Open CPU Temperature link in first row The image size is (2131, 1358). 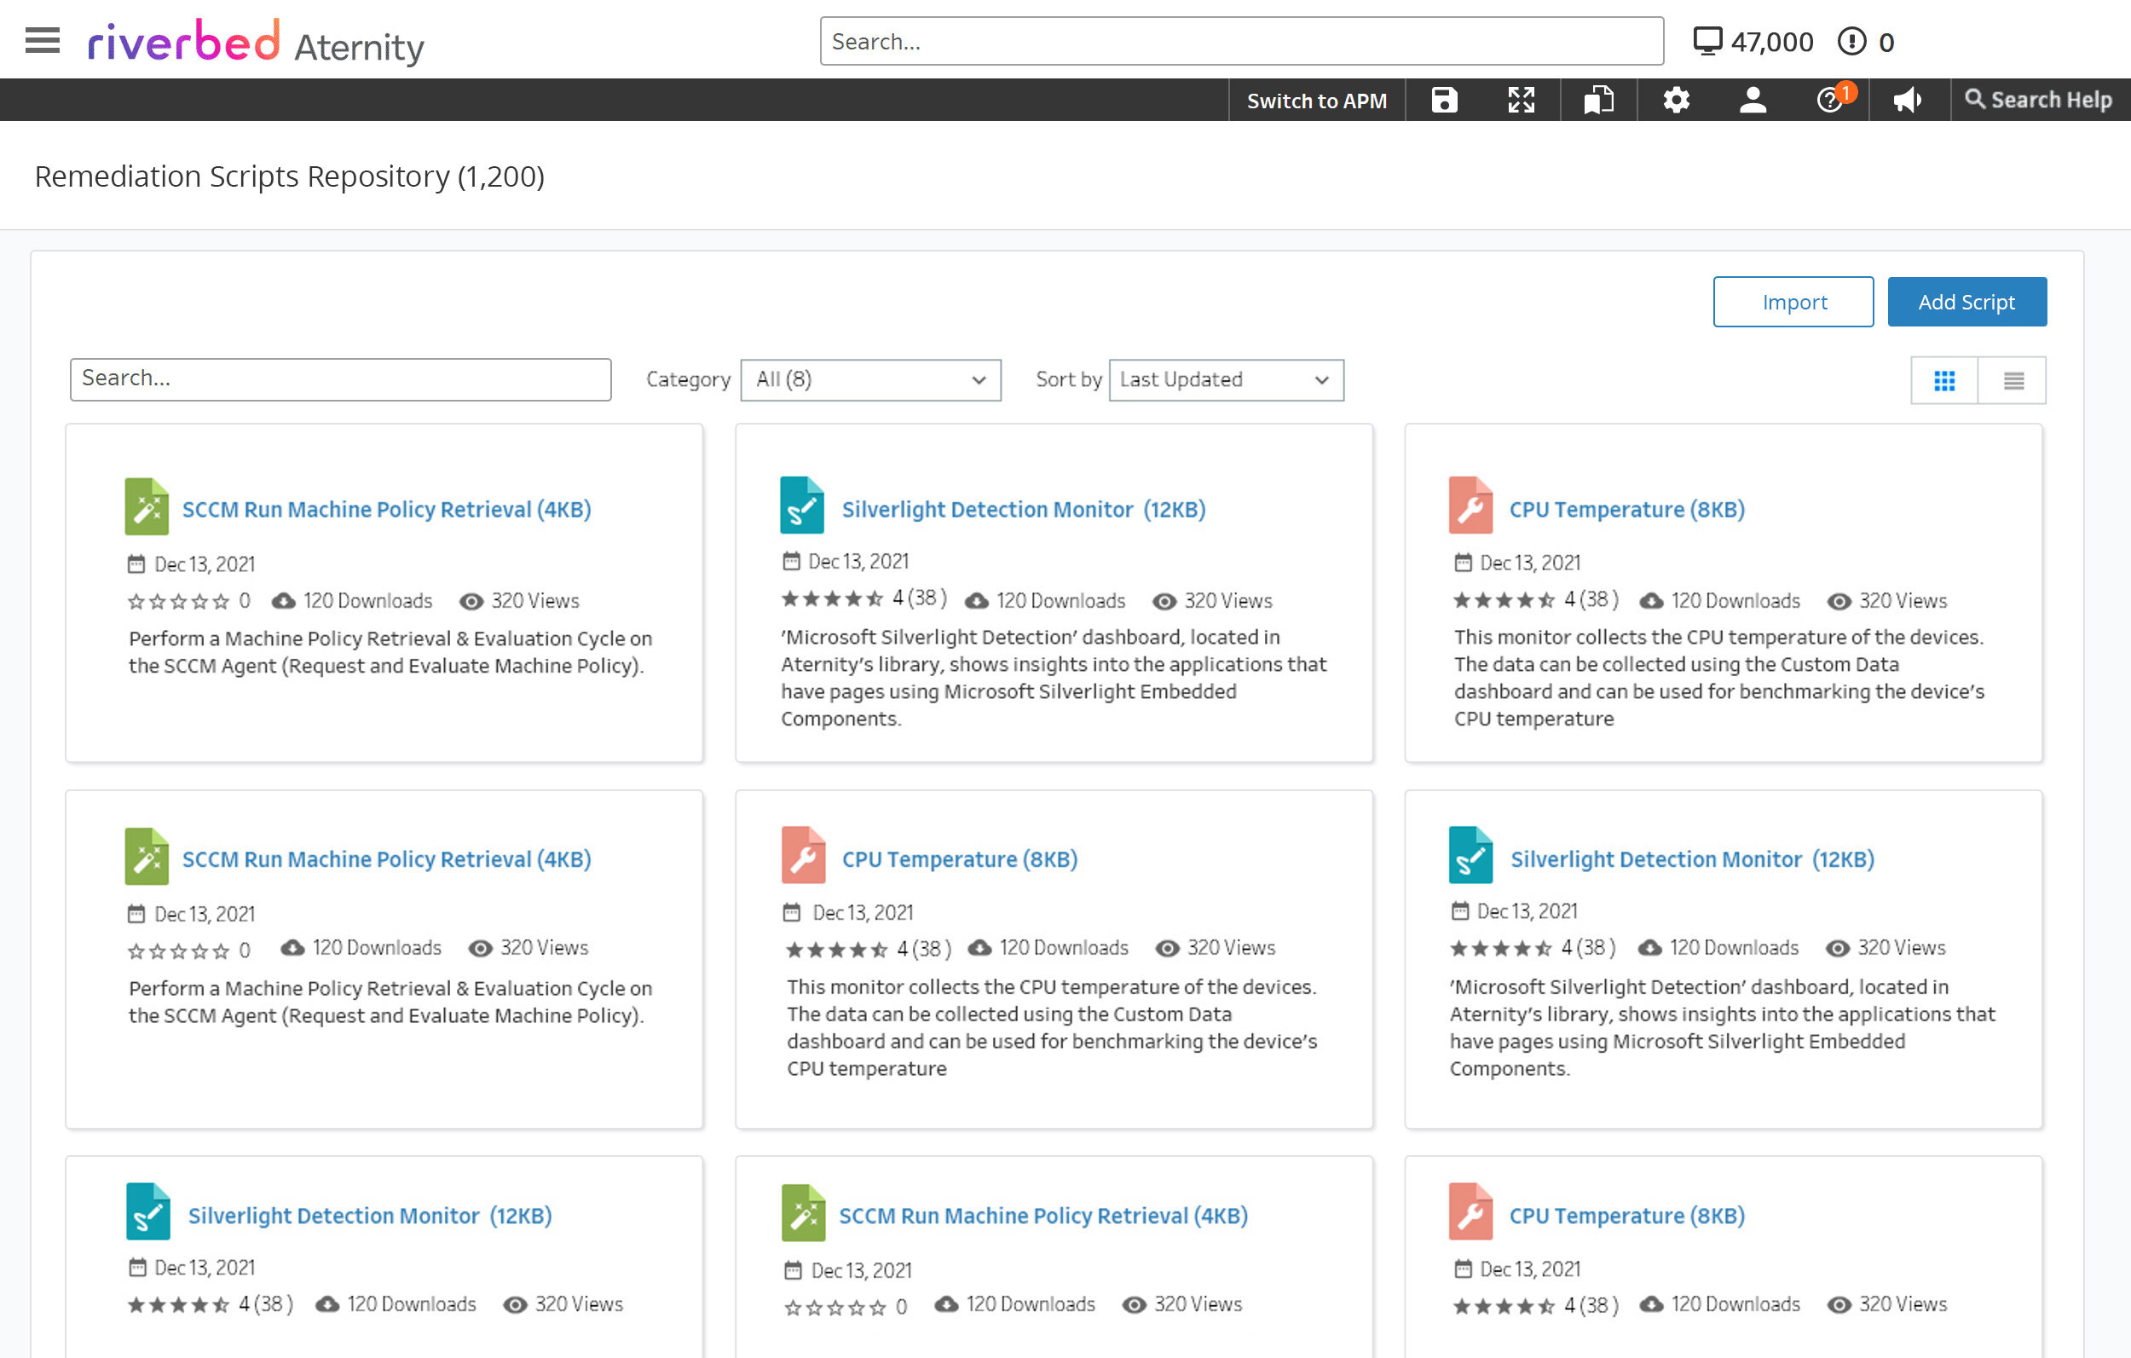pyautogui.click(x=1626, y=510)
